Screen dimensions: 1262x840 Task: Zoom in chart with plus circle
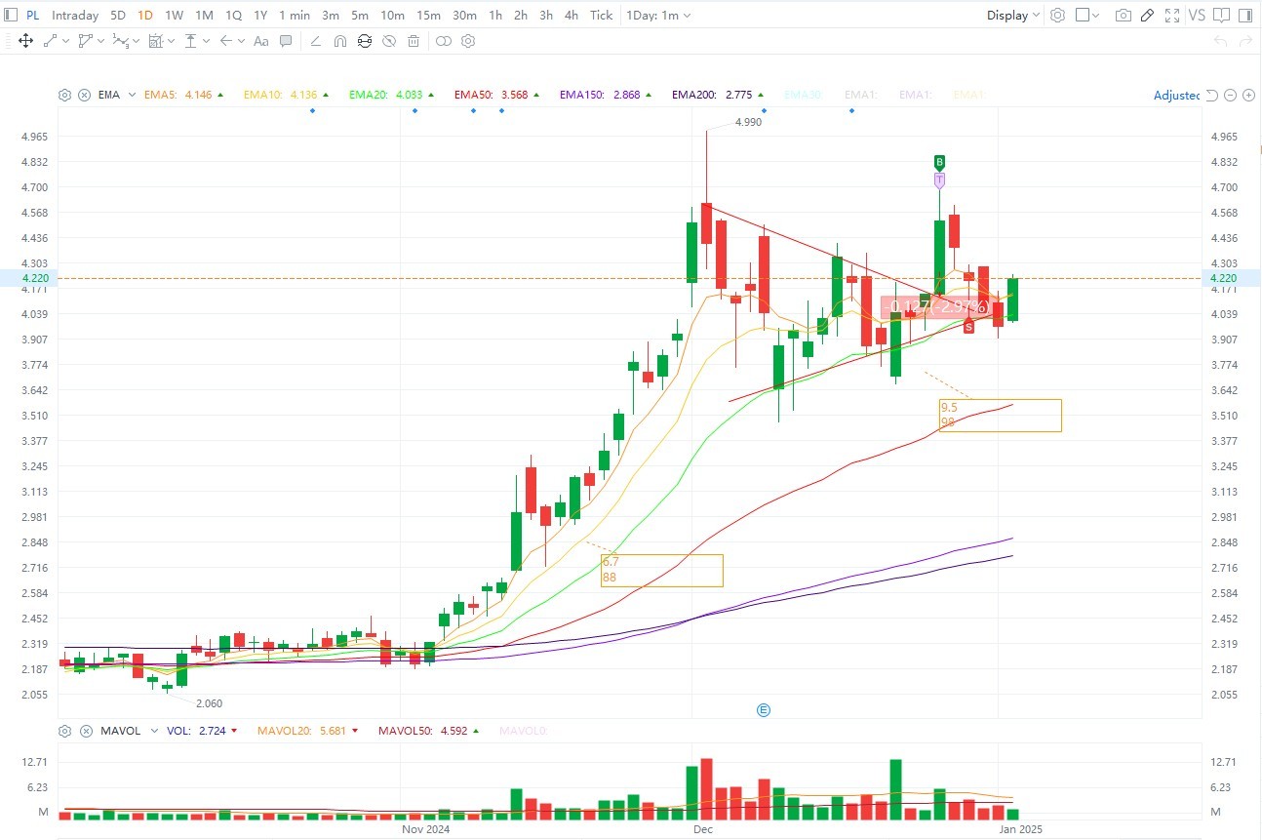[x=1248, y=95]
